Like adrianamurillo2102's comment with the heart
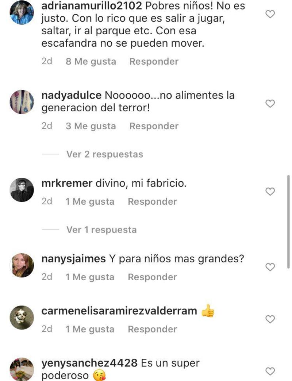292x381 pixels. click(270, 14)
